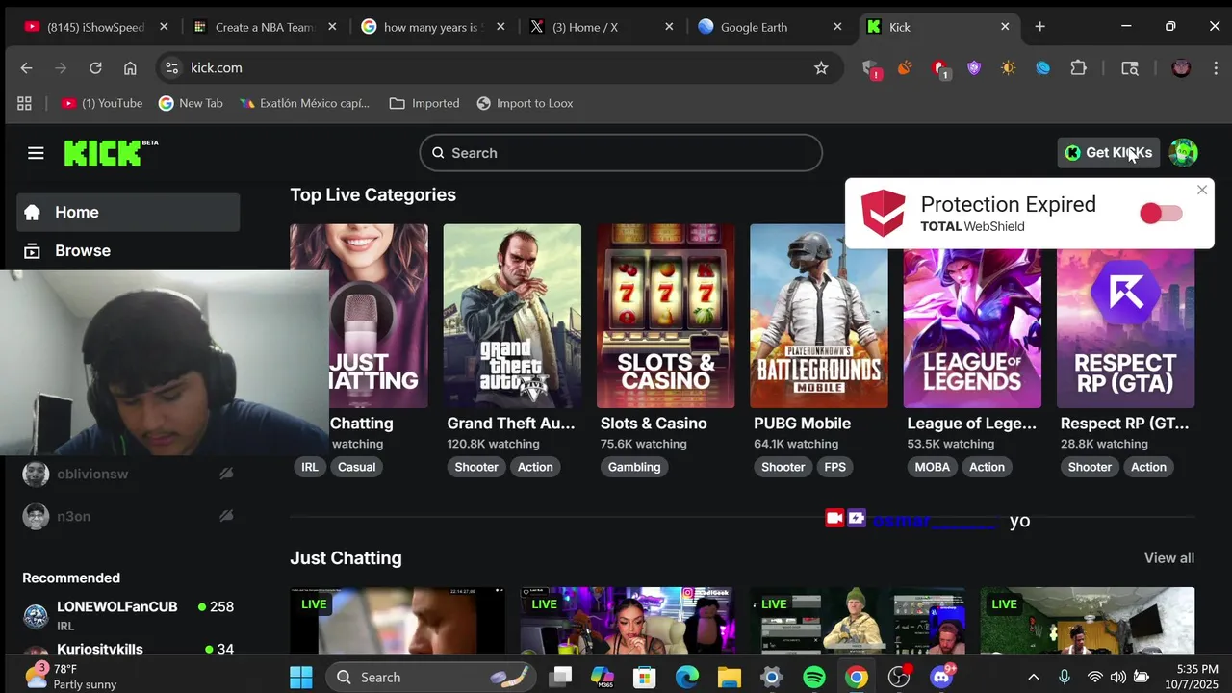Click the Kick search field
Screen dimensions: 1232x693
(x=621, y=153)
